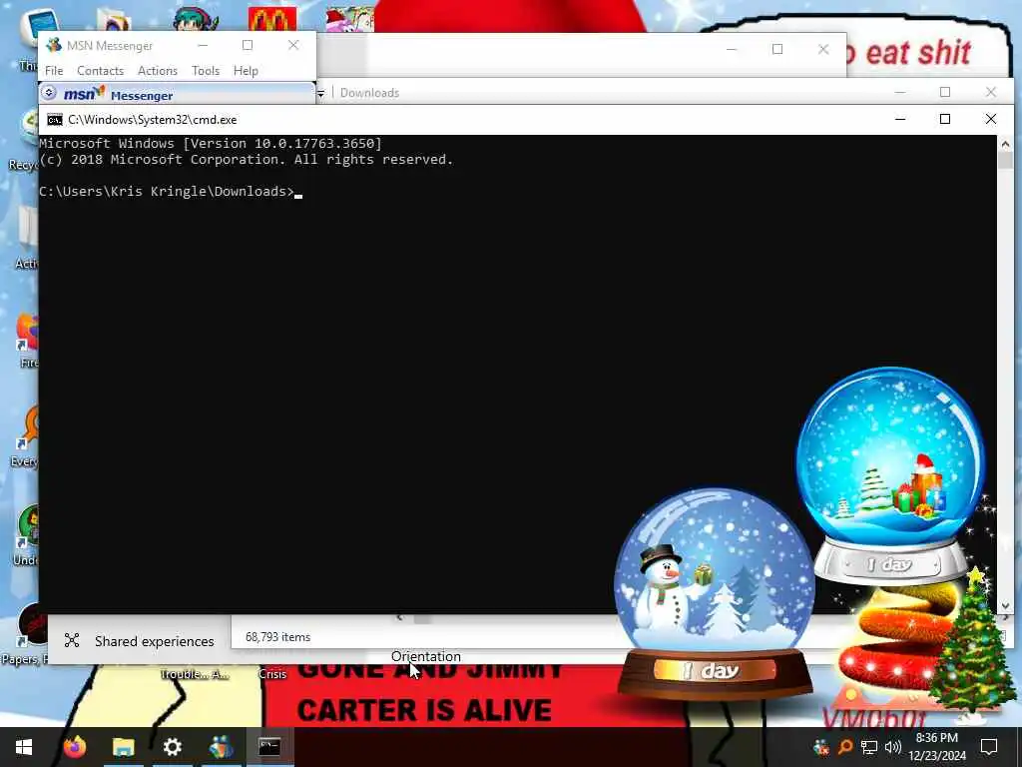Click the magnifier icon in system tray
The height and width of the screenshot is (767, 1022).
[845, 747]
